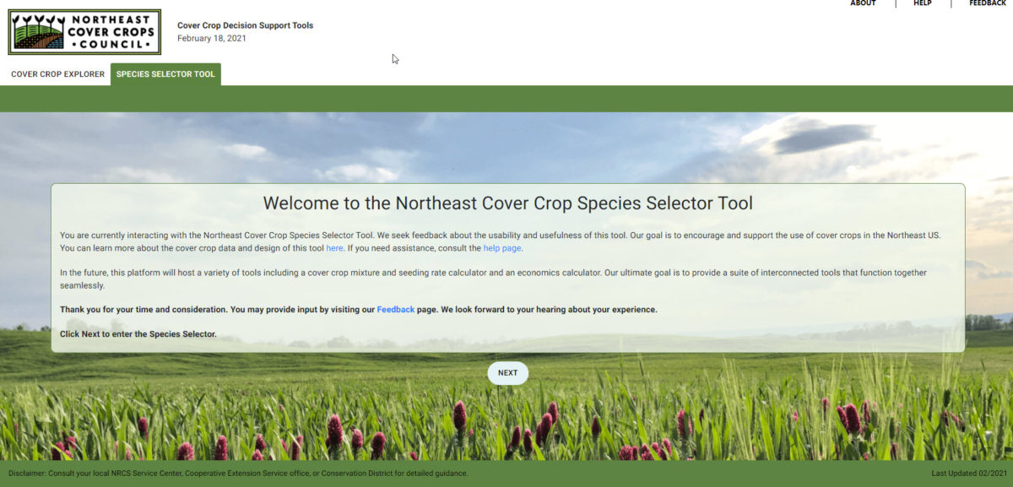Open the About page
Image resolution: width=1013 pixels, height=487 pixels.
863,3
